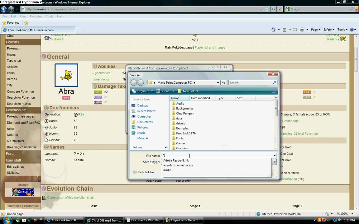Choose 'any-dvd-converter.exe' autocomplete suggestion
This screenshot has height=224, width=359.
coord(178,165)
